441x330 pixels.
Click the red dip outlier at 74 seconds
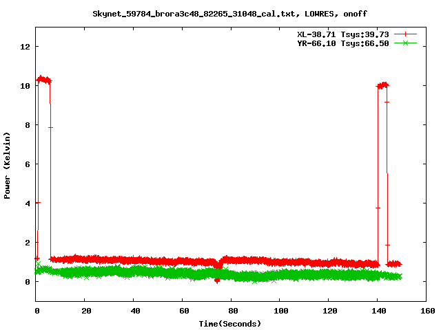[x=217, y=280]
